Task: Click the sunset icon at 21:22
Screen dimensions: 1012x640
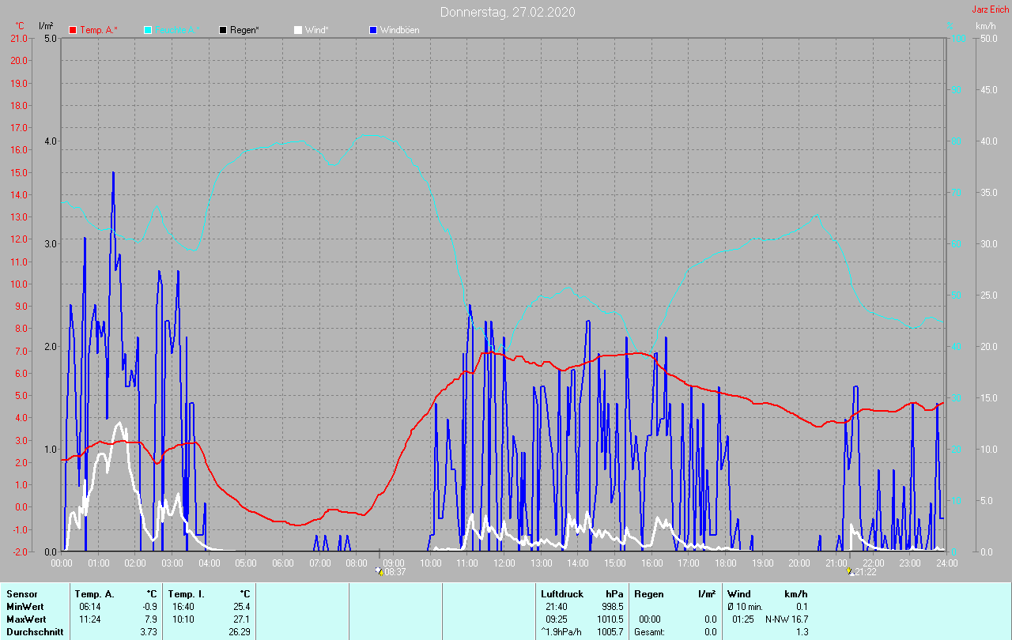Action: click(x=850, y=571)
